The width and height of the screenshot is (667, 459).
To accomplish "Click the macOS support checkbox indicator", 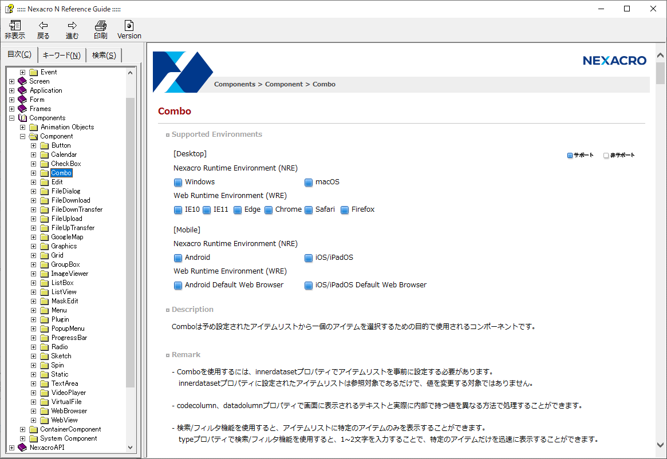I will click(309, 182).
